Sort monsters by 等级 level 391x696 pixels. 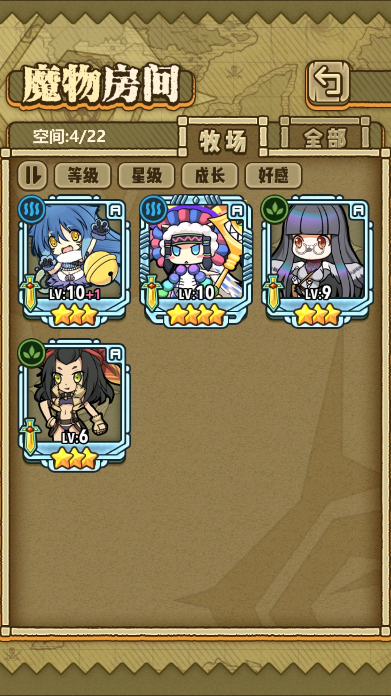coord(83,176)
